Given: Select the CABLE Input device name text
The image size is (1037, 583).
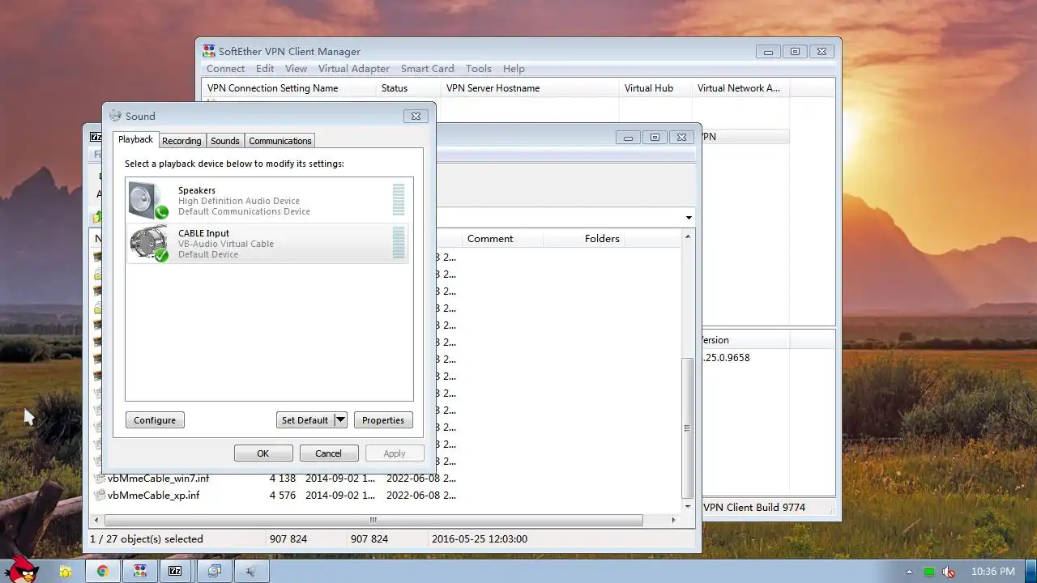Looking at the screenshot, I should [203, 233].
